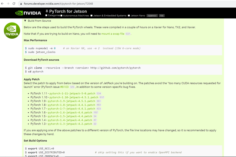Click the export USE_NCCL=0 line
The image size is (236, 157).
(40, 148)
